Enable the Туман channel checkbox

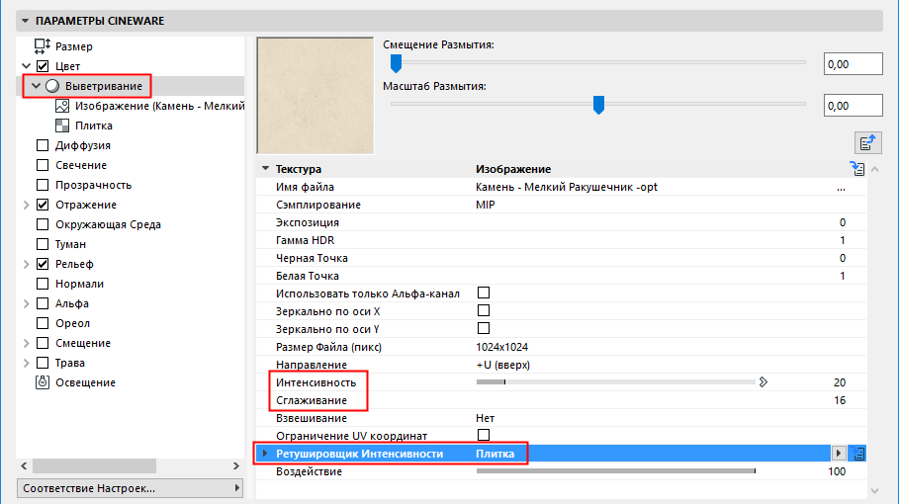pyautogui.click(x=43, y=244)
